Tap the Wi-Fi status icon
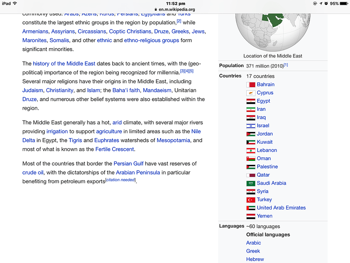The height and width of the screenshot is (263, 350). point(15,4)
